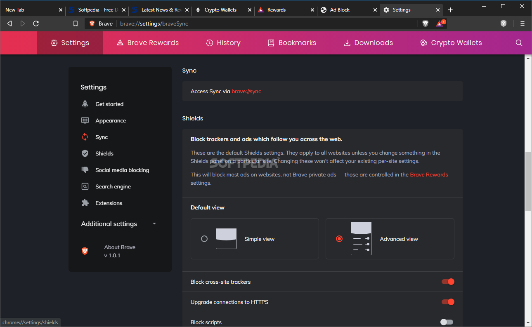Click the scrollbar down arrow
Image resolution: width=532 pixels, height=327 pixels.
(528, 323)
